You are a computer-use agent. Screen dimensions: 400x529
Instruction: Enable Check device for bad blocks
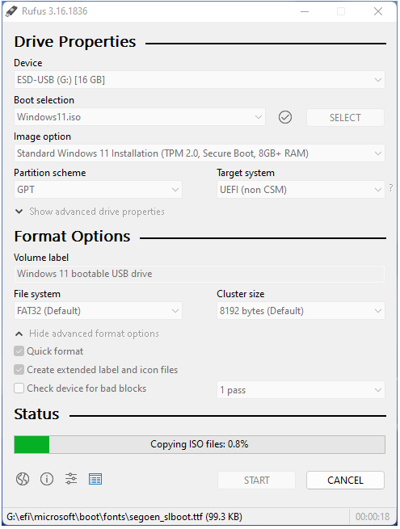pyautogui.click(x=19, y=388)
